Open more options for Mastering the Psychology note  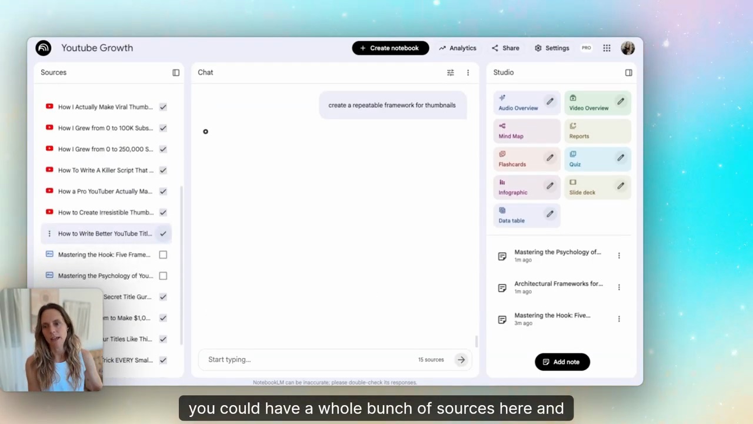tap(619, 256)
